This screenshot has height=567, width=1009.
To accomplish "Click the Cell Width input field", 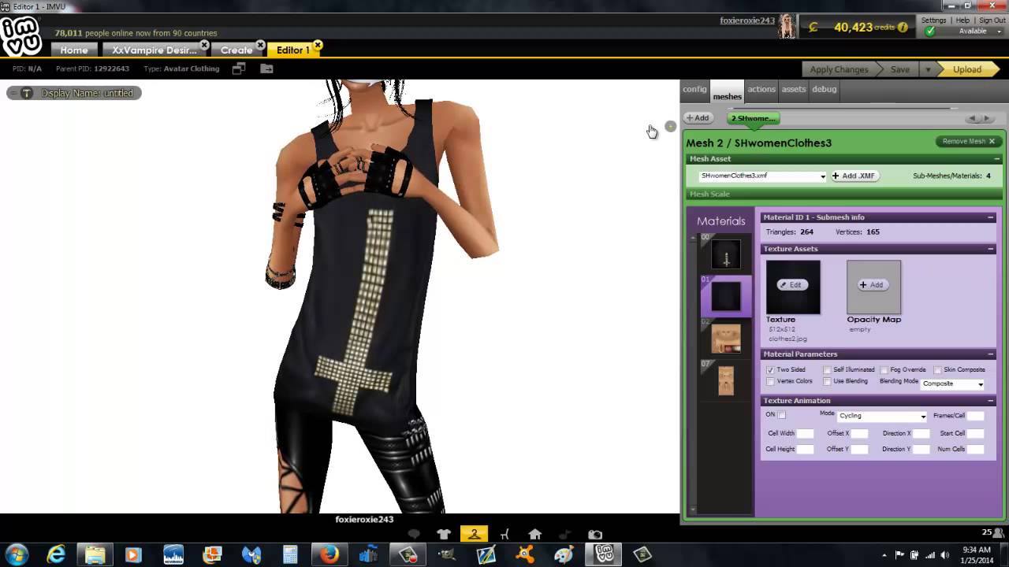I will click(805, 434).
